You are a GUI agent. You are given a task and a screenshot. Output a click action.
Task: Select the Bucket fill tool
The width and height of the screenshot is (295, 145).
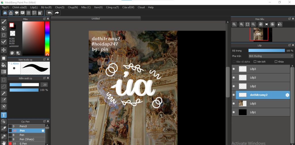coord(3,65)
